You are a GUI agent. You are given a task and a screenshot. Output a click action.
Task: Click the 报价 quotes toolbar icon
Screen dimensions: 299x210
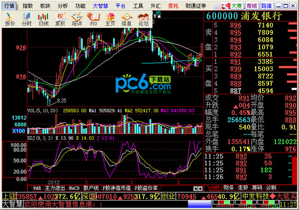tap(9, 18)
